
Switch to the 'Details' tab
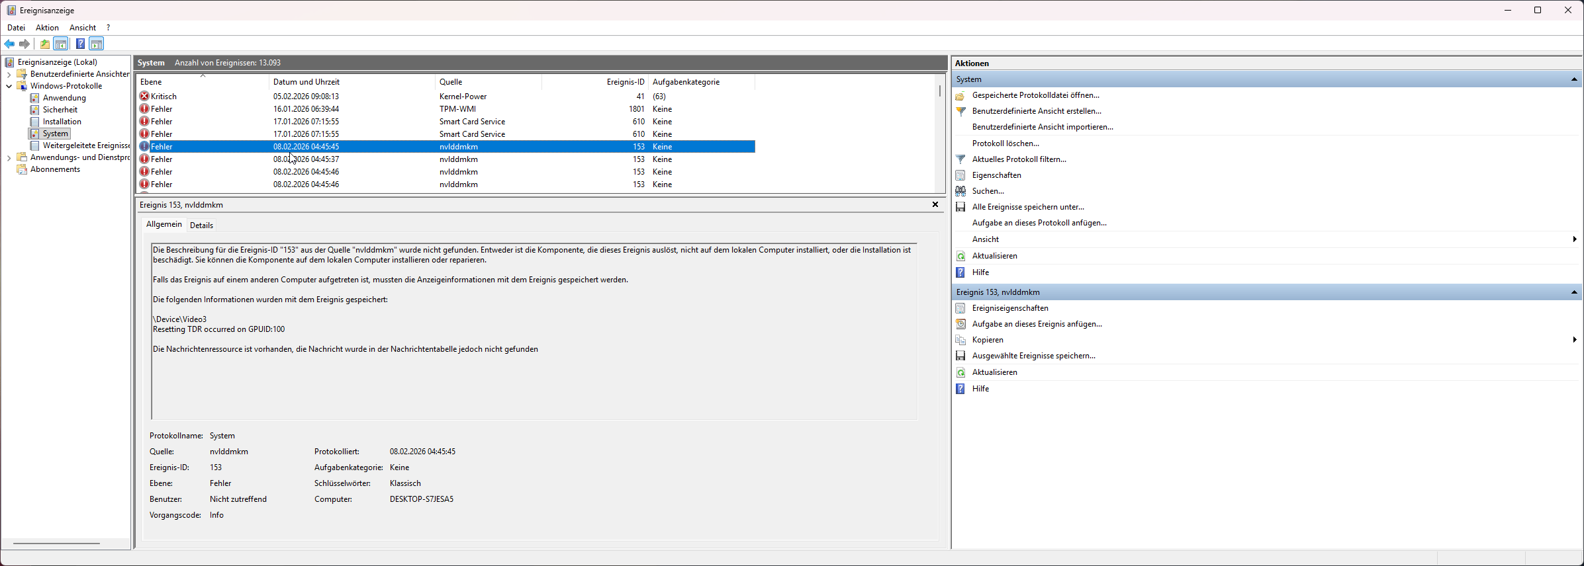pos(201,225)
